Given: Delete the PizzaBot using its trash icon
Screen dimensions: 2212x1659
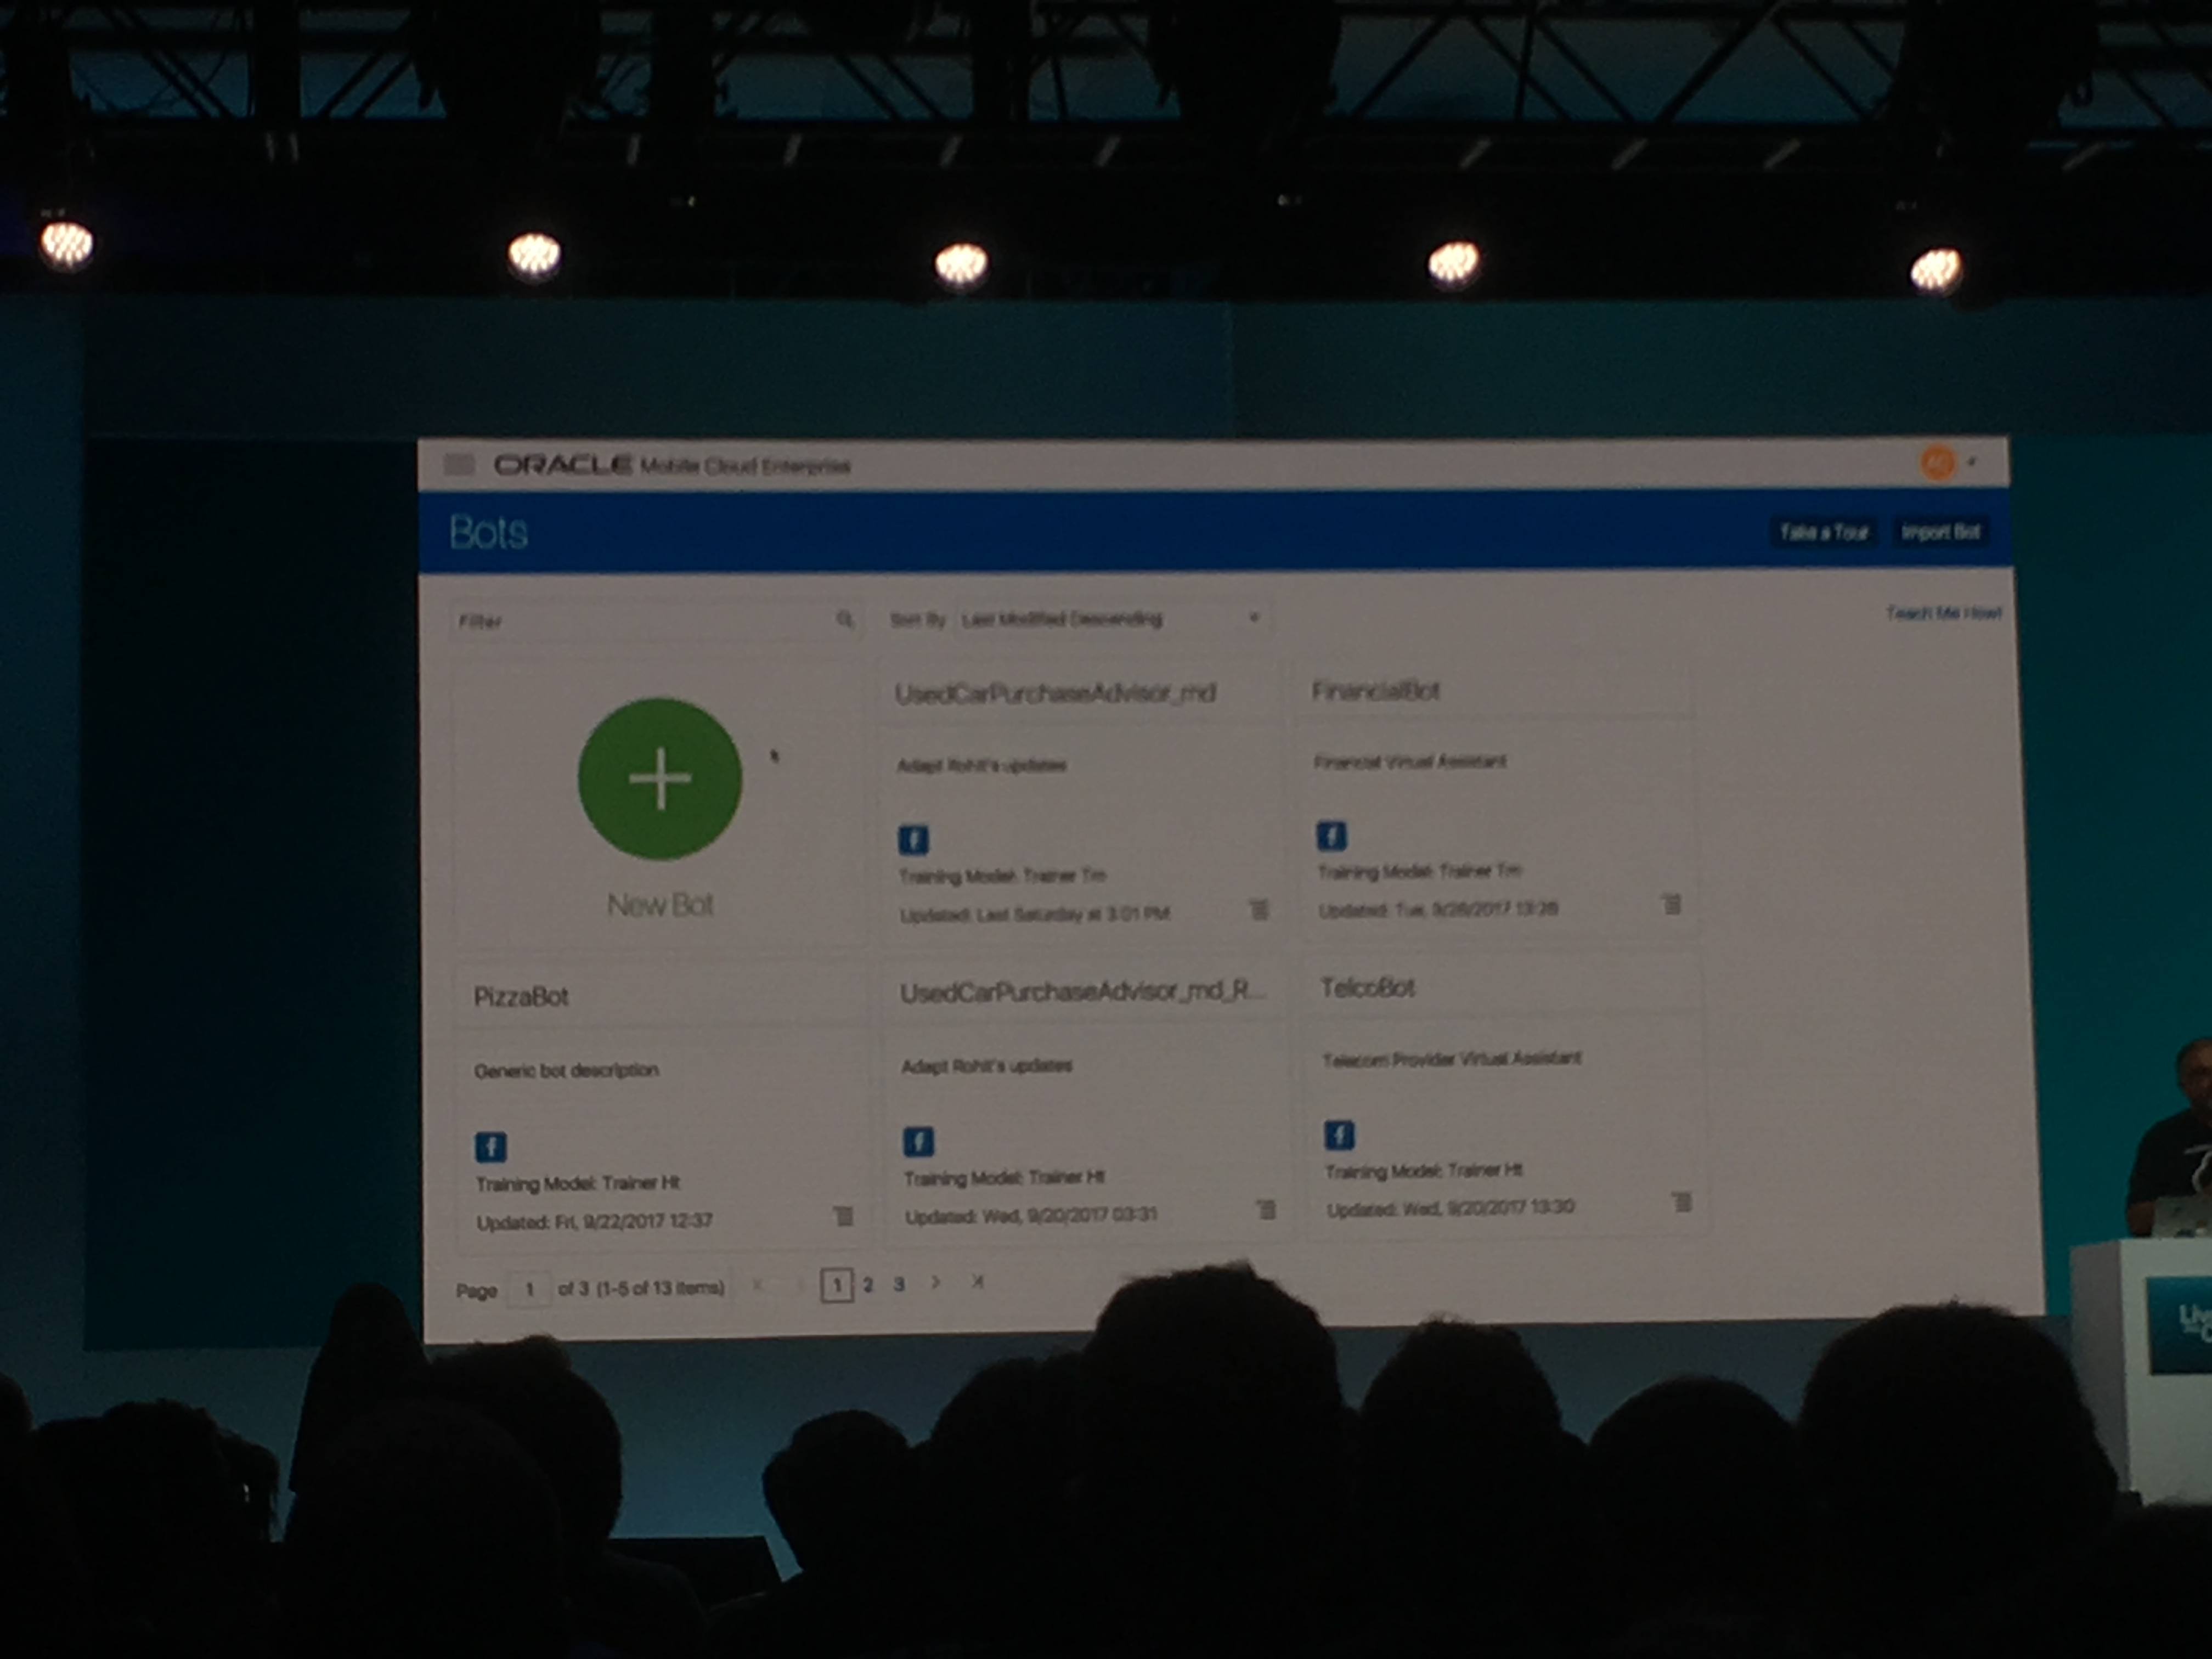Looking at the screenshot, I should click(844, 1216).
